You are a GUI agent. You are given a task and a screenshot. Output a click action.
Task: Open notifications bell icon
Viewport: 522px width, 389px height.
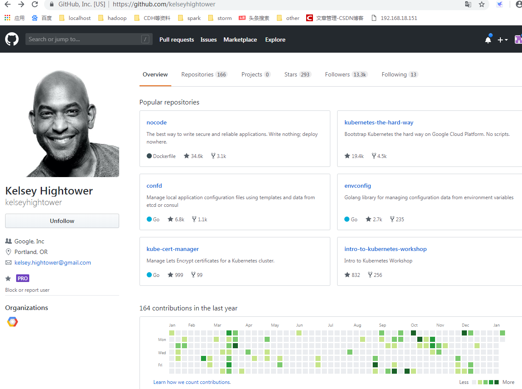click(488, 39)
